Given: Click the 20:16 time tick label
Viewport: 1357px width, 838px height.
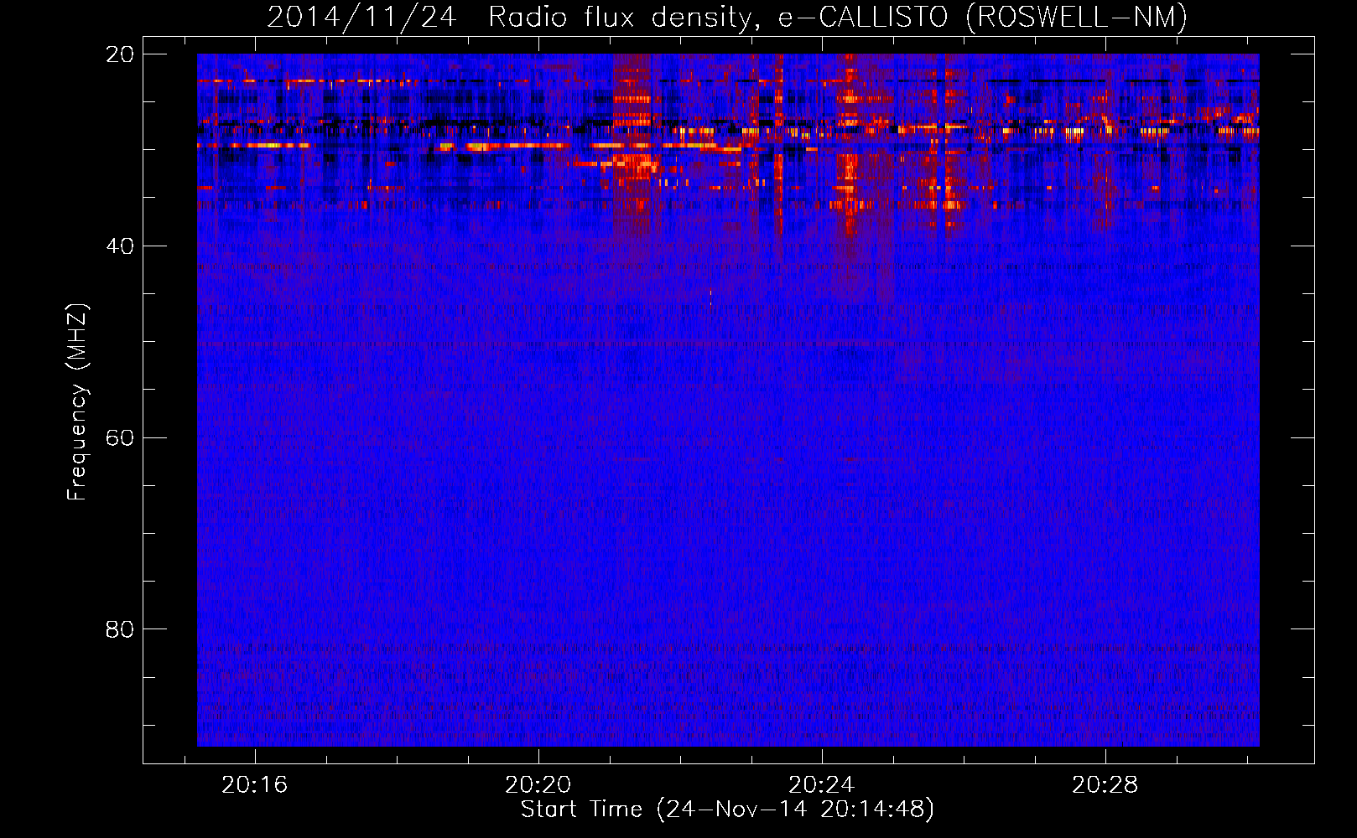Looking at the screenshot, I should pyautogui.click(x=254, y=784).
